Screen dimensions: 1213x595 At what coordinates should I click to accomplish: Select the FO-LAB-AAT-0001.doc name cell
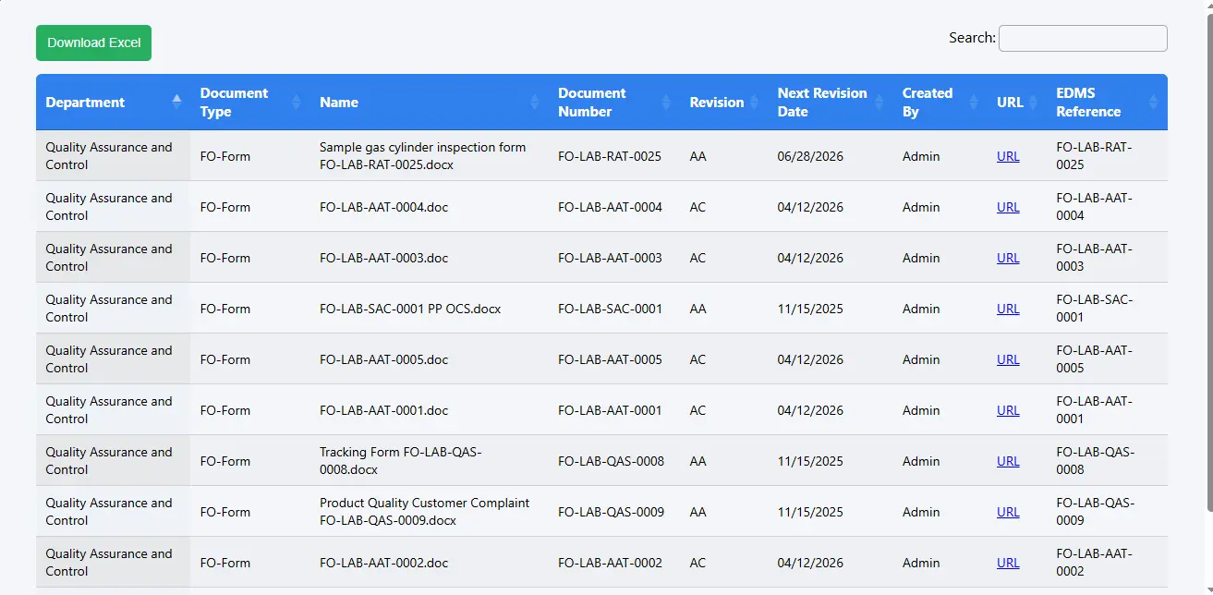click(x=383, y=410)
